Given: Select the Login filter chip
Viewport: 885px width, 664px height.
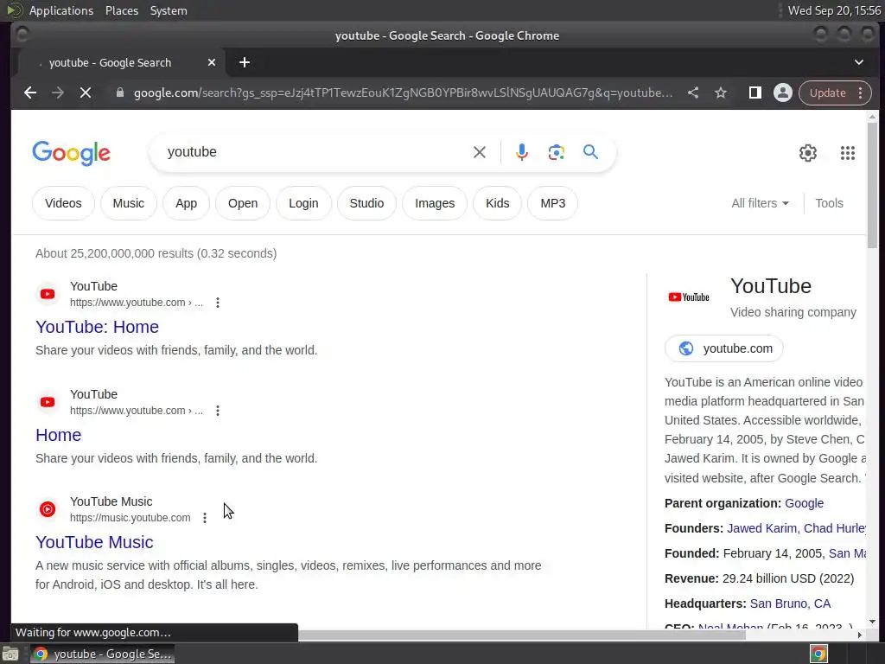Looking at the screenshot, I should click(303, 203).
